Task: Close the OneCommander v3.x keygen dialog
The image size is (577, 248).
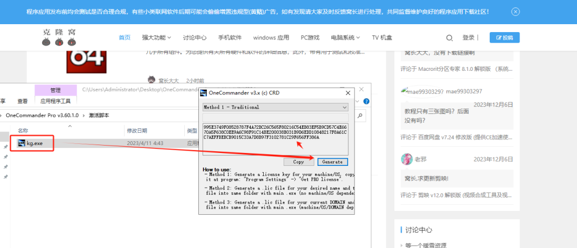Action: pyautogui.click(x=348, y=93)
